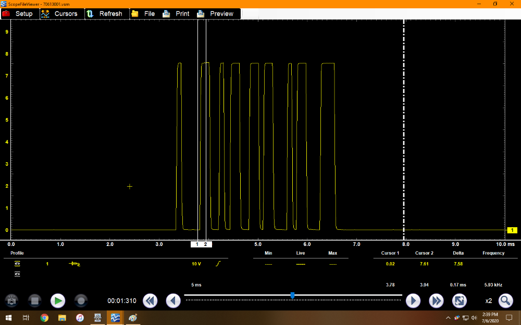521x325 pixels.
Task: Step forward one frame
Action: click(x=413, y=301)
